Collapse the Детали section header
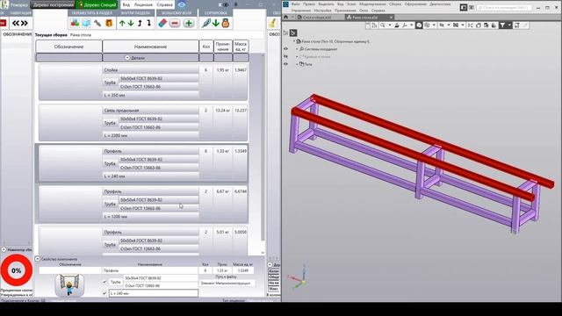 [127, 58]
